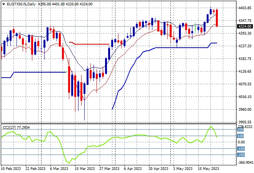Click the 4237.20 price axis label

pyautogui.click(x=245, y=46)
